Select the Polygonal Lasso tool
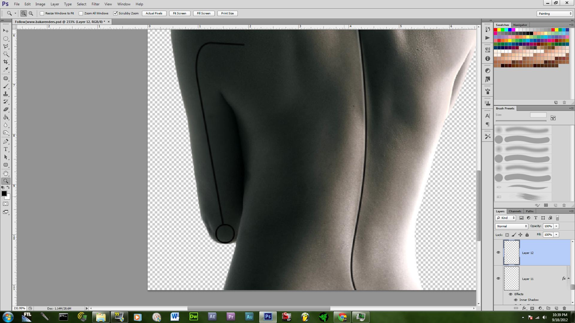This screenshot has height=323, width=575. pyautogui.click(x=6, y=46)
